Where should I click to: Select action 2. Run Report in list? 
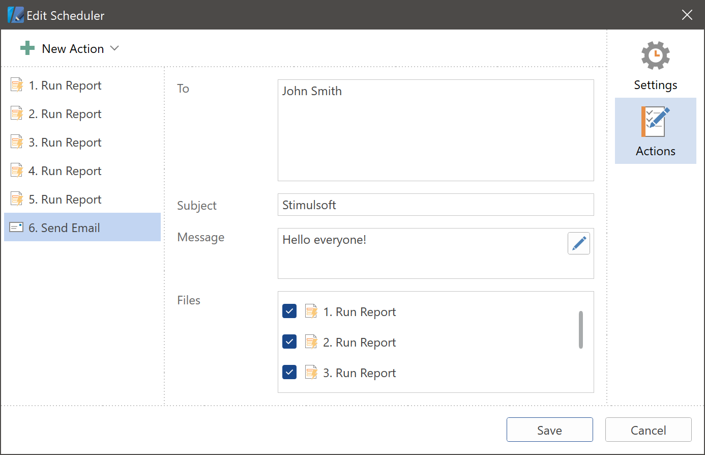[82, 113]
